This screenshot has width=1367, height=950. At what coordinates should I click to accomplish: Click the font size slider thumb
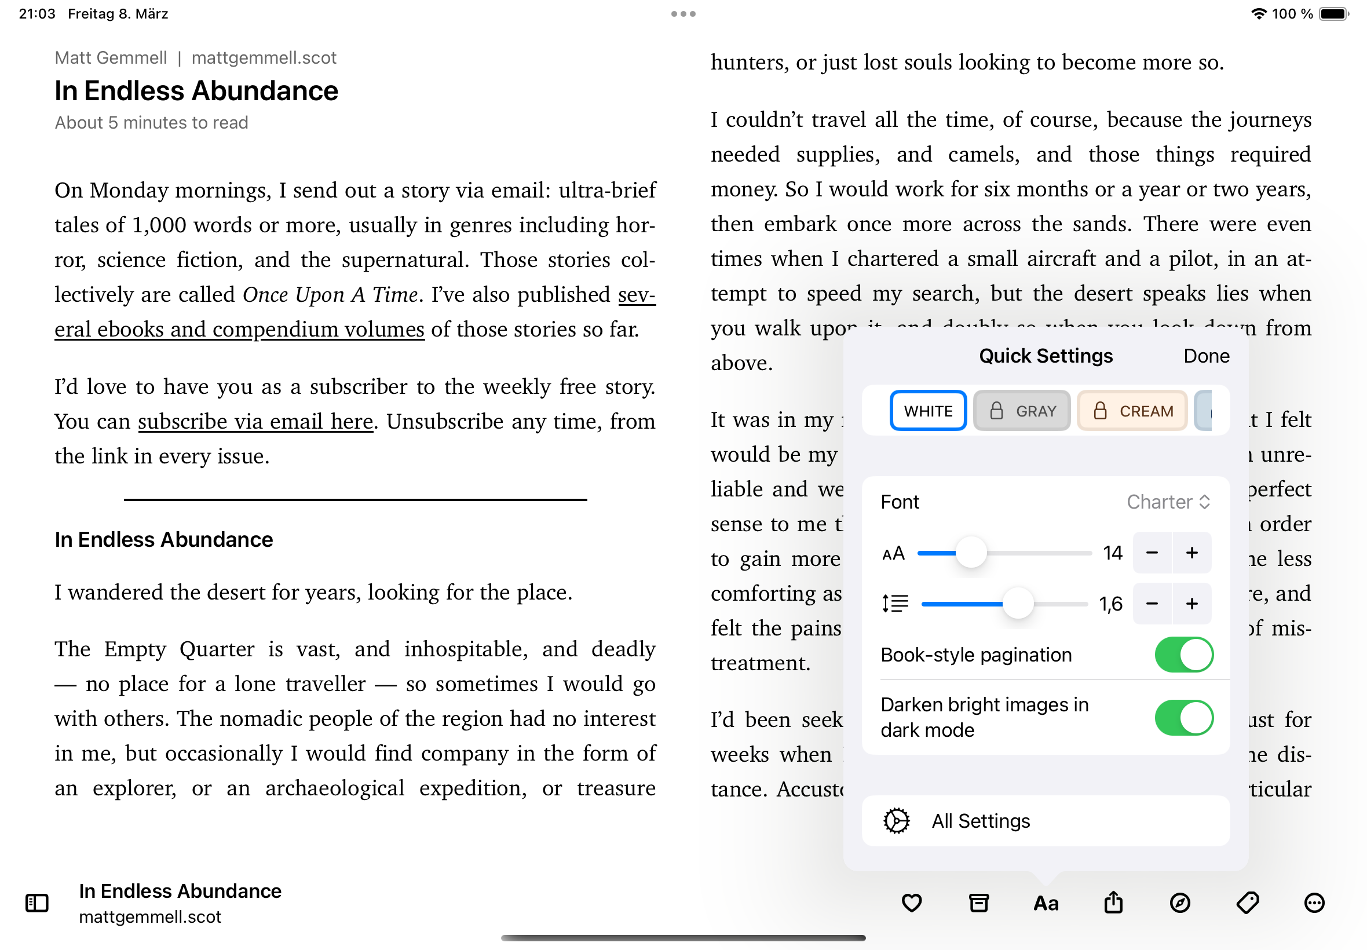tap(971, 553)
